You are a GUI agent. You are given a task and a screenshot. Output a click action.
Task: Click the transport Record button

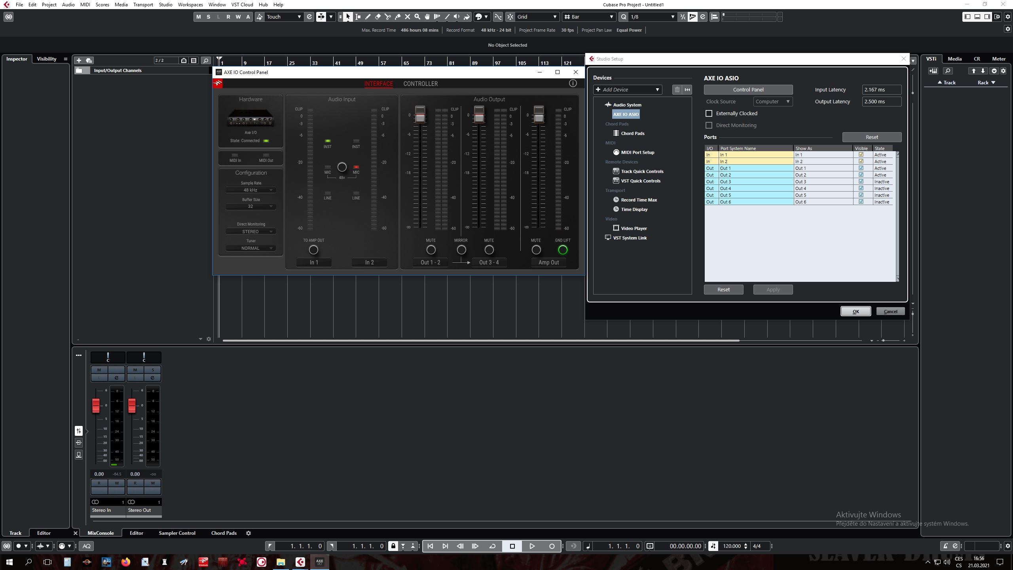coord(552,546)
